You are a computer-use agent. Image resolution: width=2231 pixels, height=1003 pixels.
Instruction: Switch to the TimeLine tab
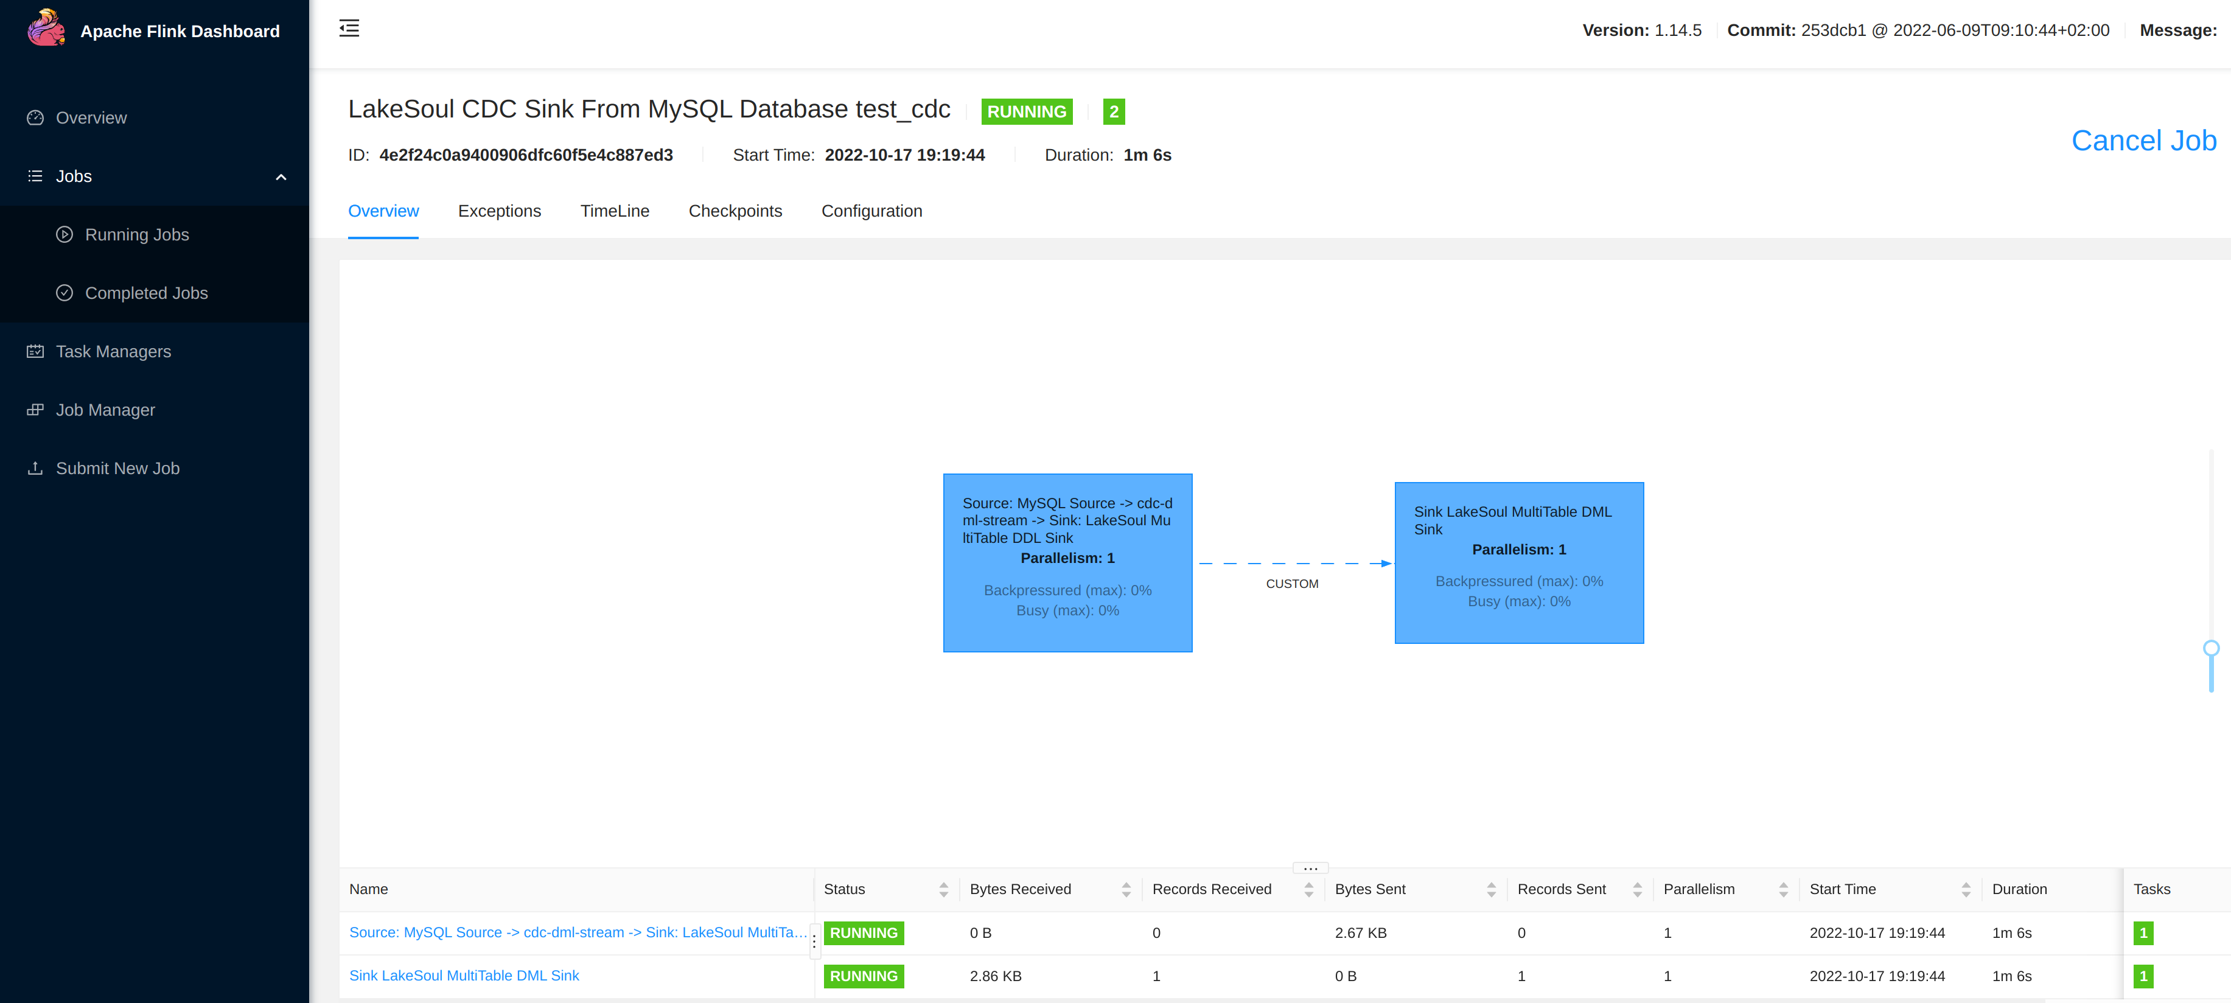click(x=614, y=211)
